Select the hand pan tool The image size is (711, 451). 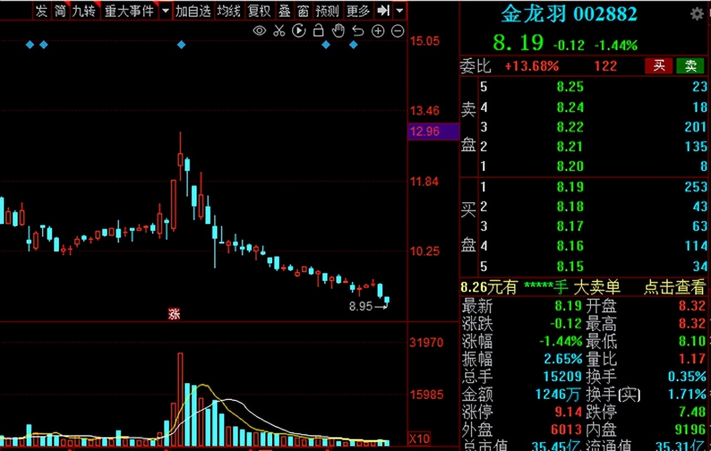(x=338, y=31)
